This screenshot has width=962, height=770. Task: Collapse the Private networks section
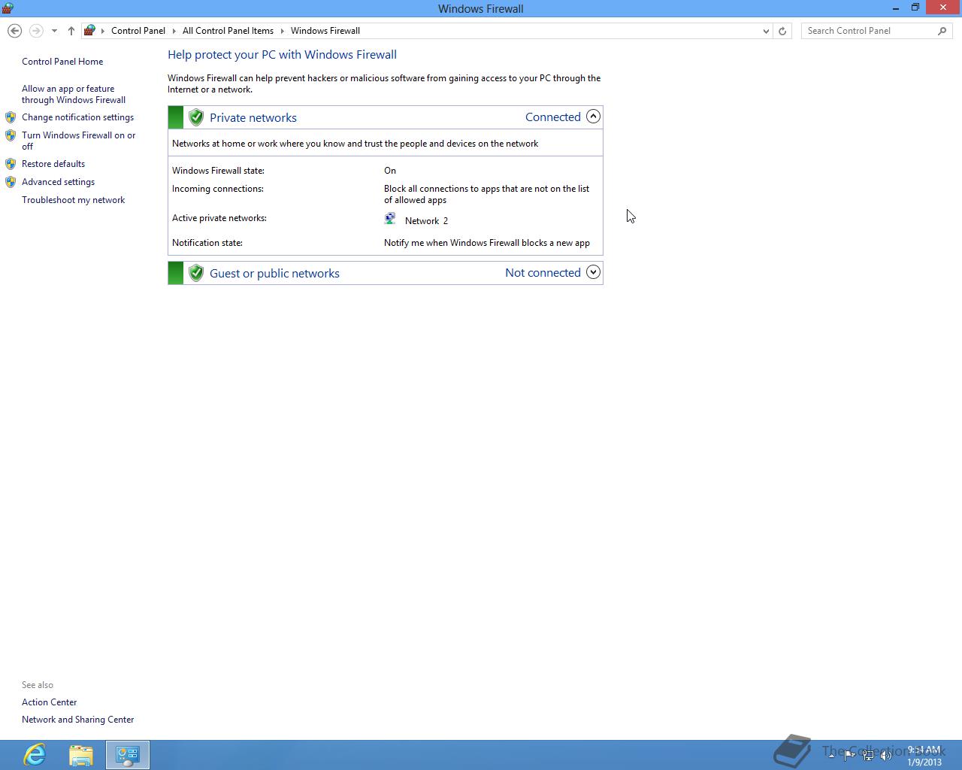pos(593,117)
